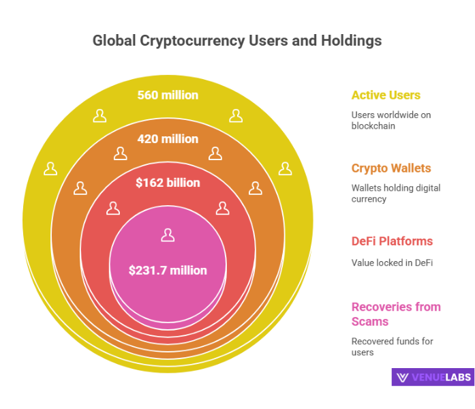Click the upper-right person icon in the orange ring
Image resolution: width=475 pixels, height=409 pixels.
(x=215, y=153)
